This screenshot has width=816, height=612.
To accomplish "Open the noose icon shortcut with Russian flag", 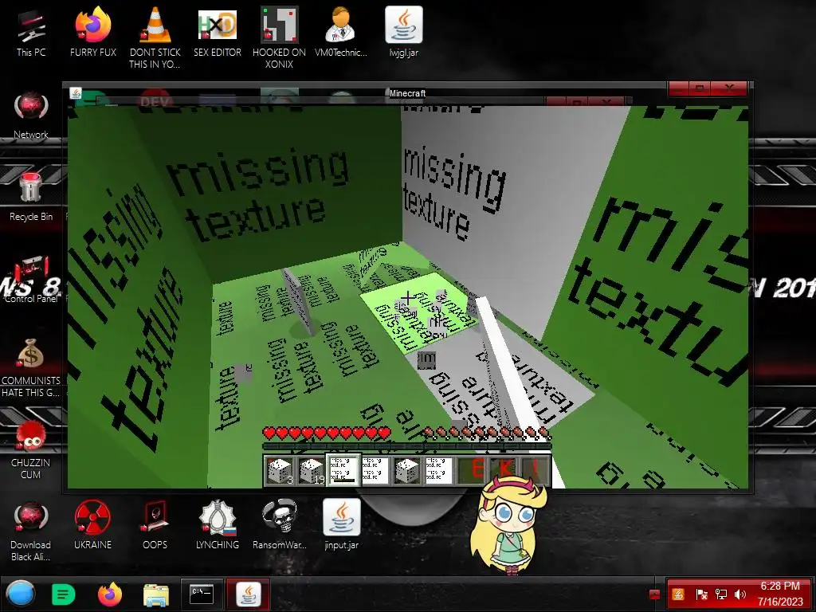I will (217, 526).
